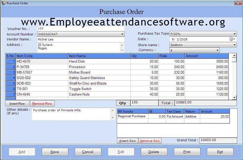This screenshot has height=160, width=243.
Task: Select row header for row 1
Action: pos(10,62)
